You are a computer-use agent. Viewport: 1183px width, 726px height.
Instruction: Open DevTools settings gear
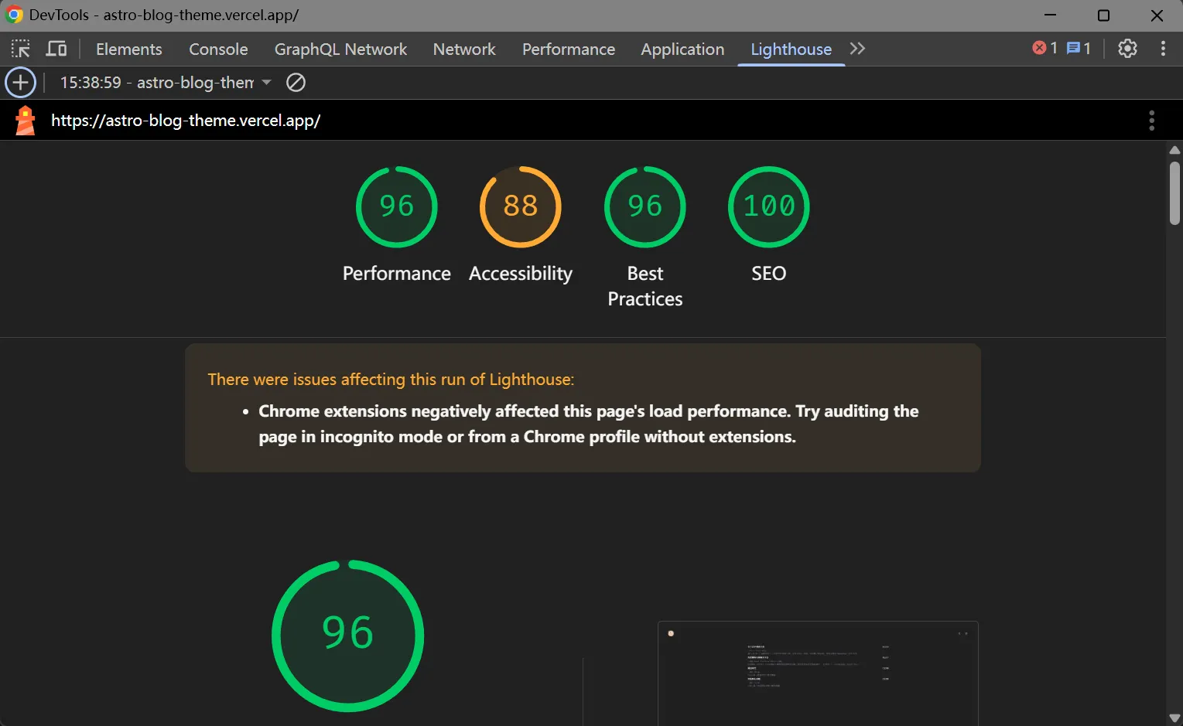click(x=1127, y=49)
